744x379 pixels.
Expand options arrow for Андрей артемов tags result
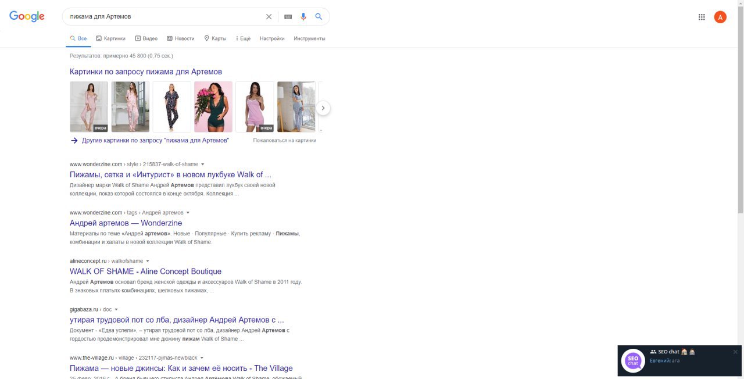pos(188,213)
